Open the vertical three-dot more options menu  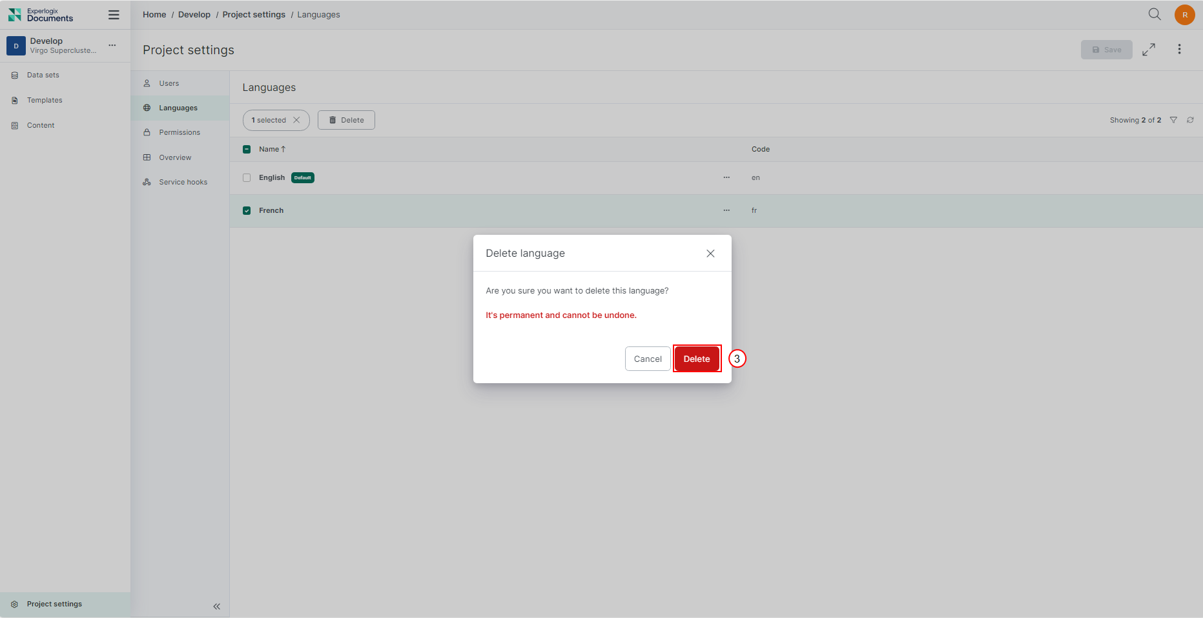click(1179, 50)
